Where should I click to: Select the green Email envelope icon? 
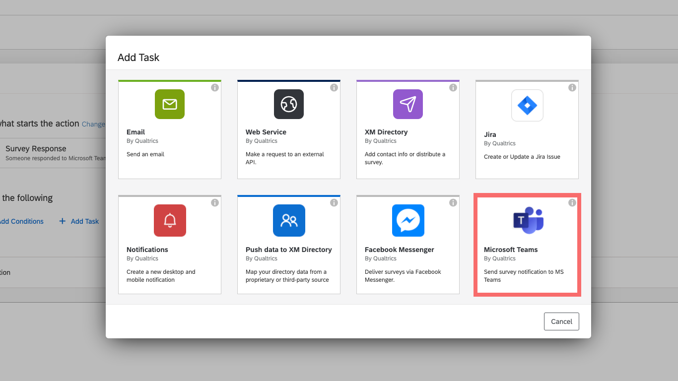click(170, 104)
